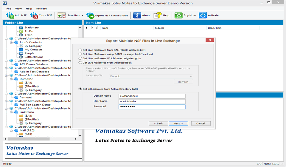The width and height of the screenshot is (286, 167).
Task: Select the Stationery folder icon
Action: 21,27
